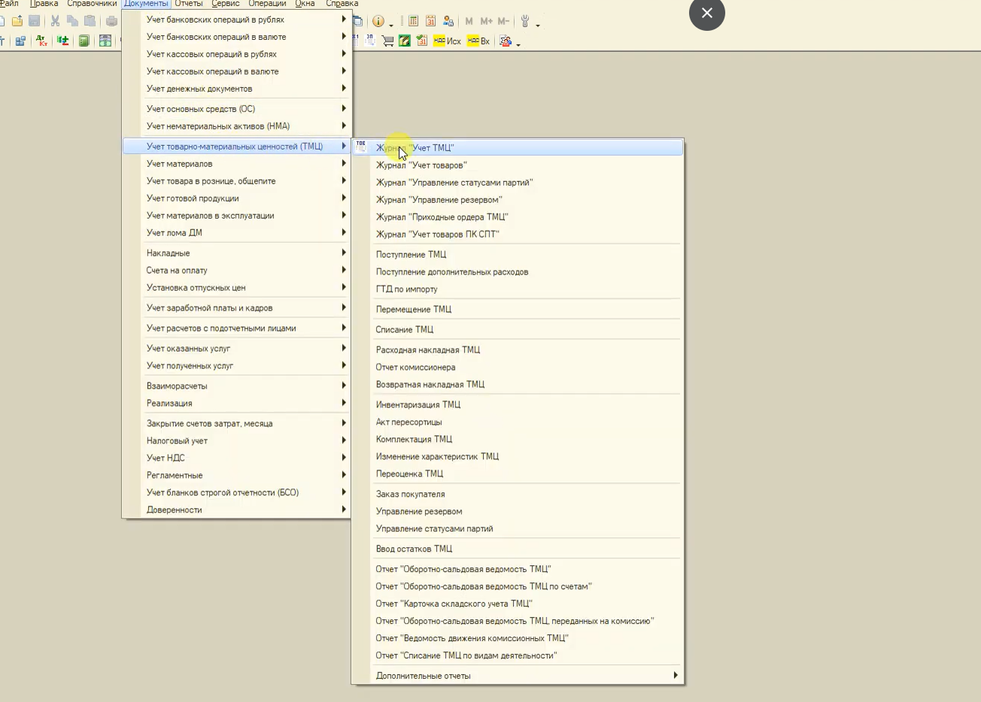Click the M- memory subtract button
This screenshot has height=702, width=981.
[x=503, y=21]
